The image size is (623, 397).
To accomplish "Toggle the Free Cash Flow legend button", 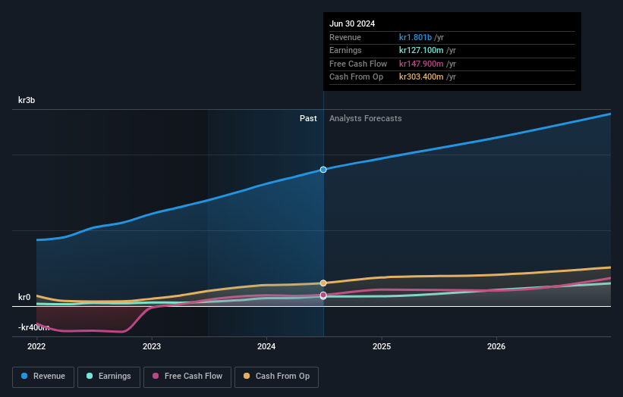I will coord(187,377).
